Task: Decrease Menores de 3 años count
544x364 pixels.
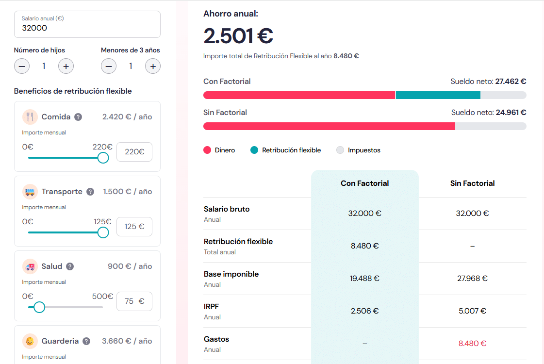Action: [109, 66]
